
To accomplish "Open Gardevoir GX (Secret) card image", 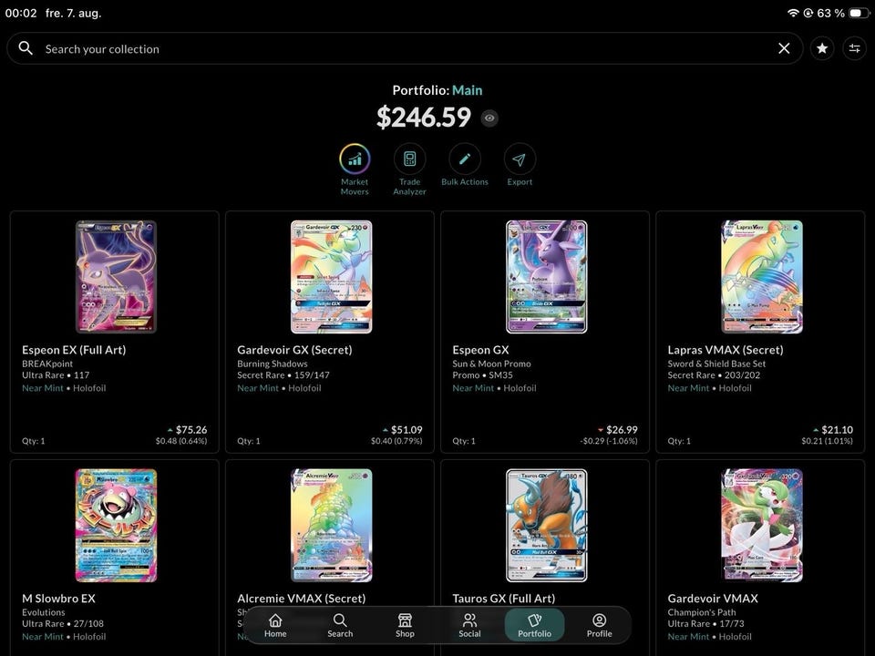I will (x=332, y=277).
